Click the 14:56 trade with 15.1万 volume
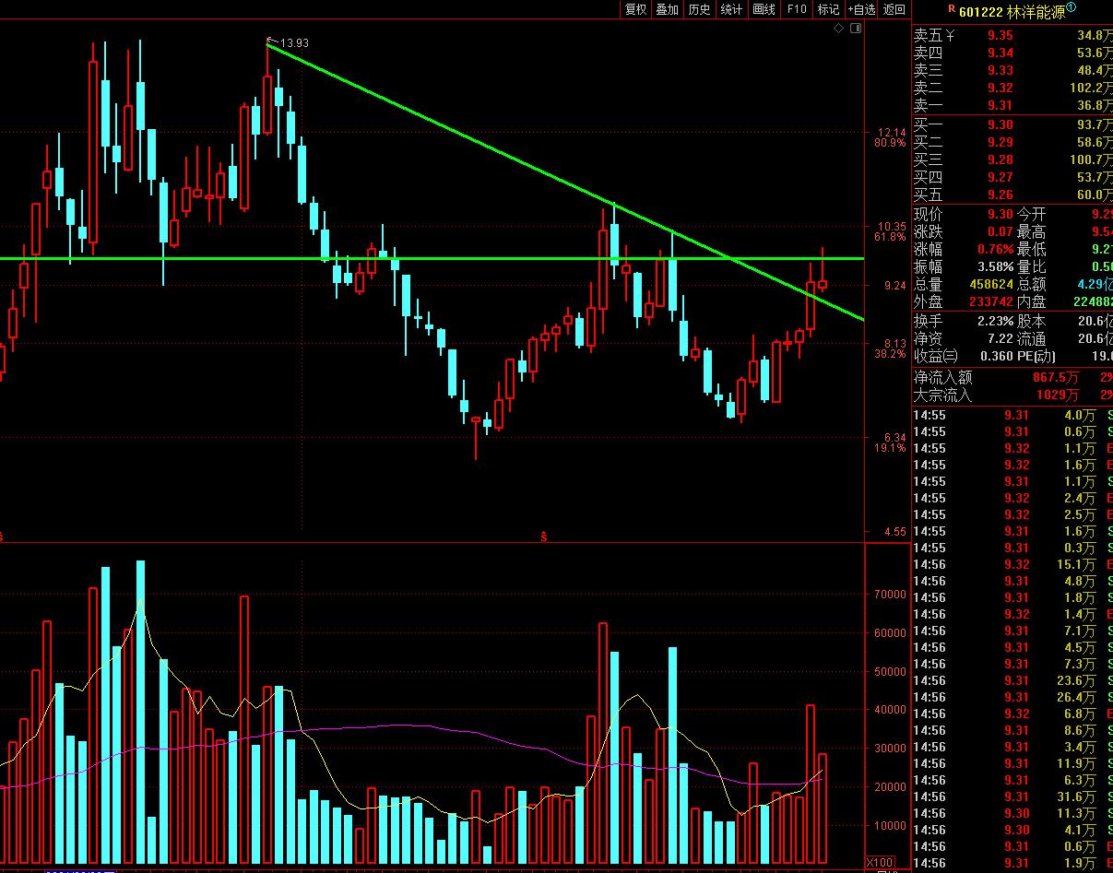1113x873 pixels. (1012, 564)
